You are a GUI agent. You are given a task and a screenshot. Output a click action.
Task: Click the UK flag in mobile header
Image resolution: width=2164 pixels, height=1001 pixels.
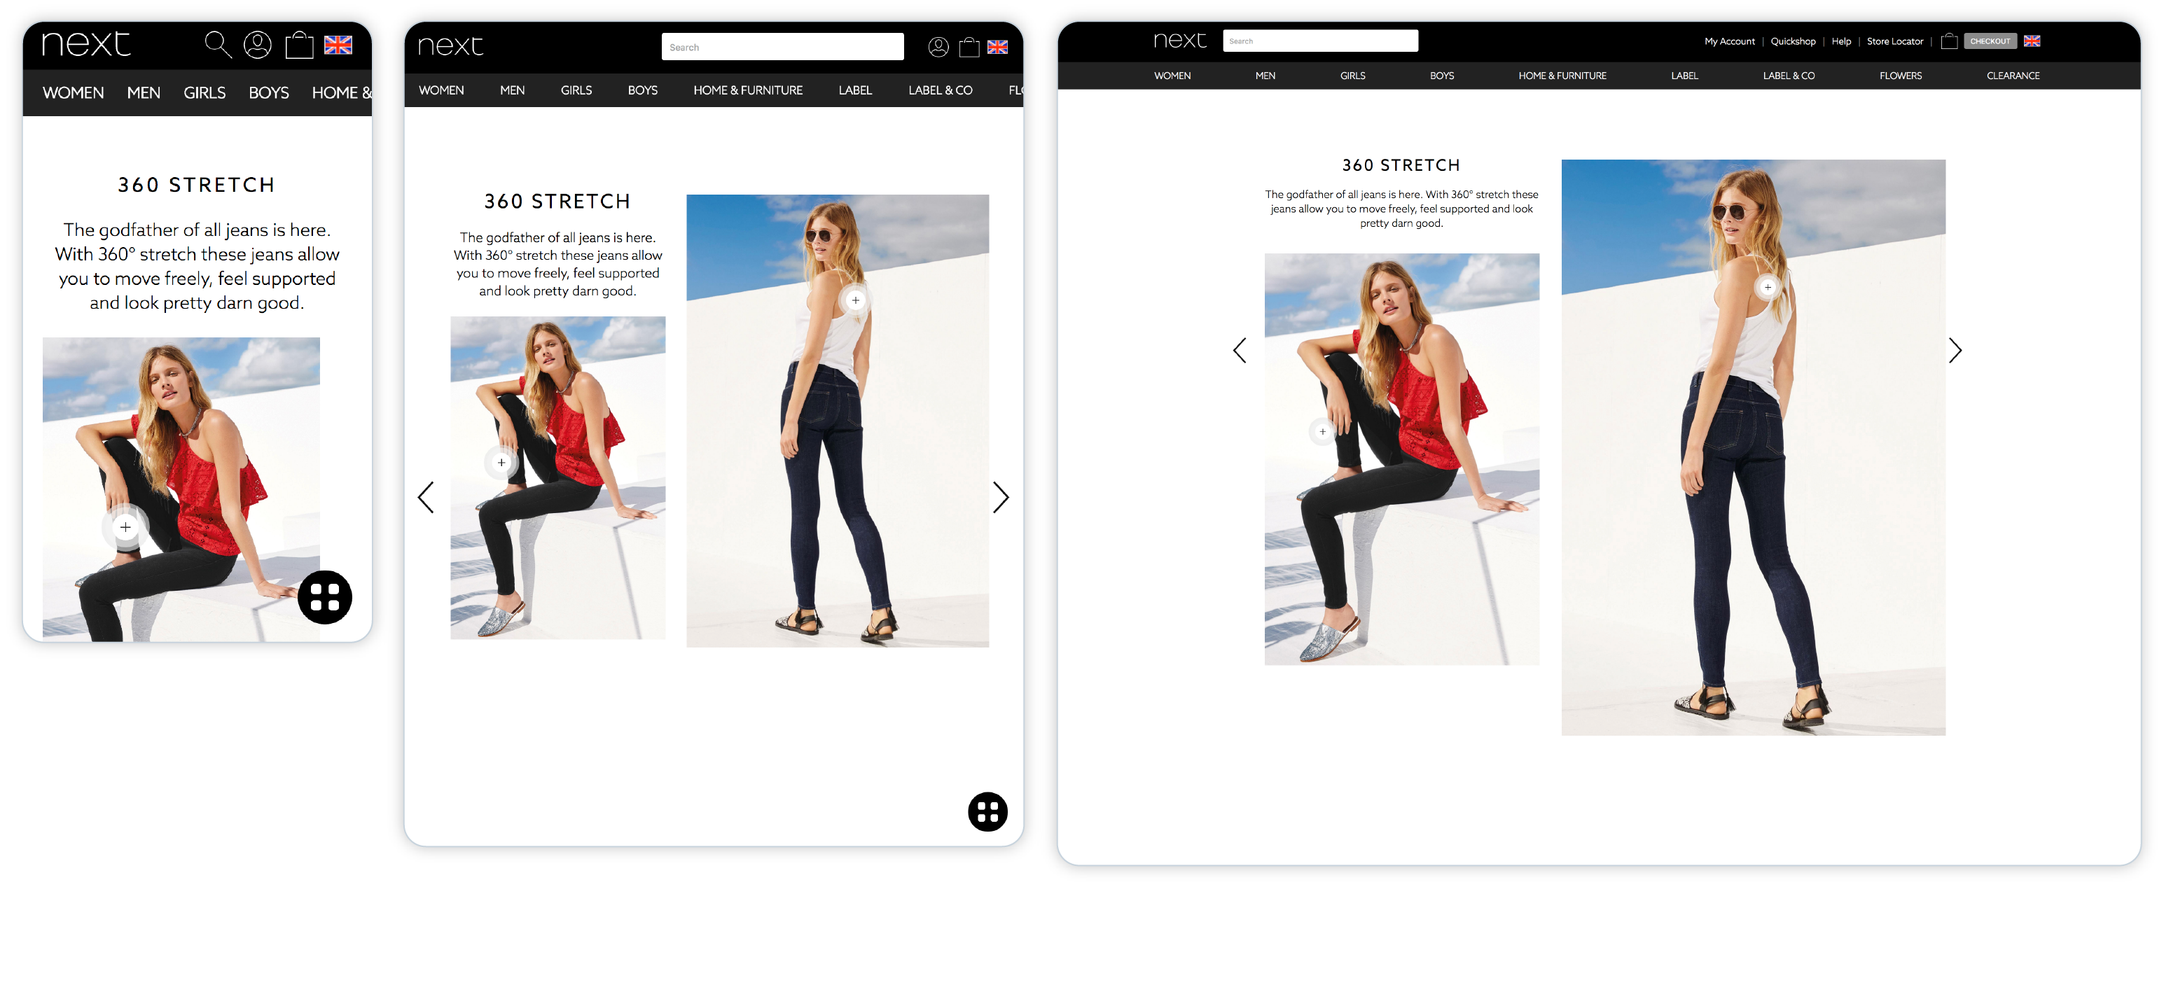338,45
